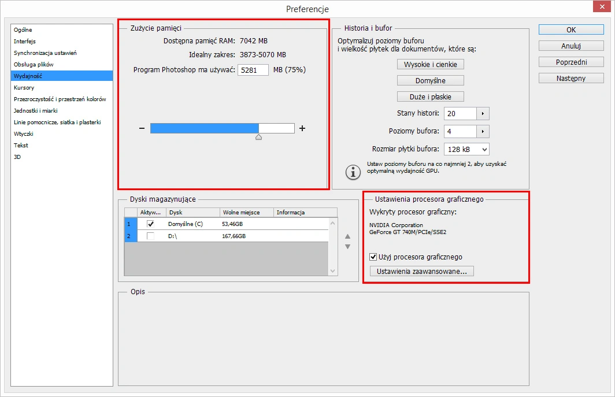The width and height of the screenshot is (615, 397).
Task: Click "Następny" to go to next page
Action: (570, 77)
